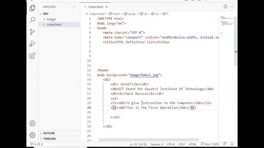Viewport: 264px width, 148px height.
Task: Close the index.html editor tab
Action: [106, 7]
